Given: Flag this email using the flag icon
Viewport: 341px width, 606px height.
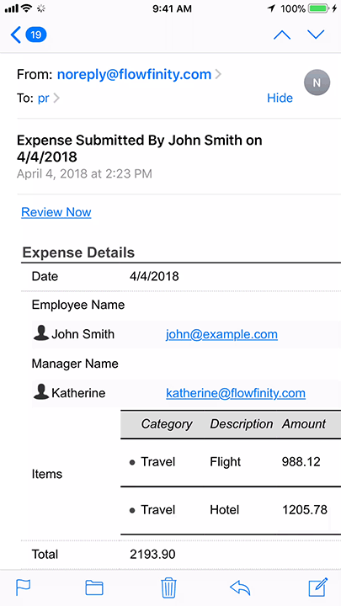Looking at the screenshot, I should (x=24, y=588).
